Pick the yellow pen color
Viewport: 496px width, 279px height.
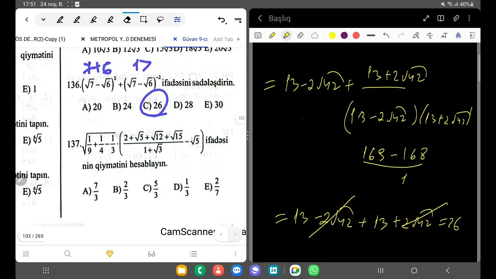(332, 35)
